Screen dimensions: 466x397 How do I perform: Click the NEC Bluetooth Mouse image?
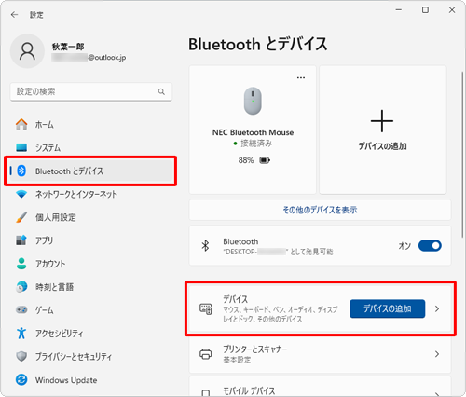[253, 101]
